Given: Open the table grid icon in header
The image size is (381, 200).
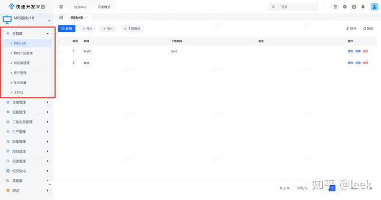Looking at the screenshot, I should tap(335, 7).
